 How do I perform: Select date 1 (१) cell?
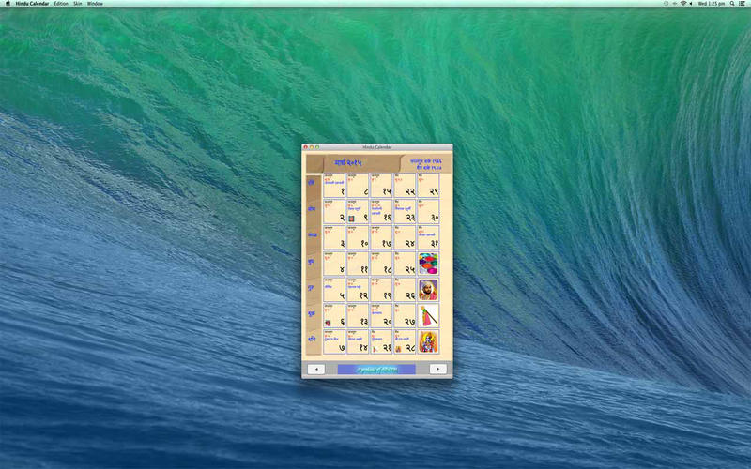(334, 185)
